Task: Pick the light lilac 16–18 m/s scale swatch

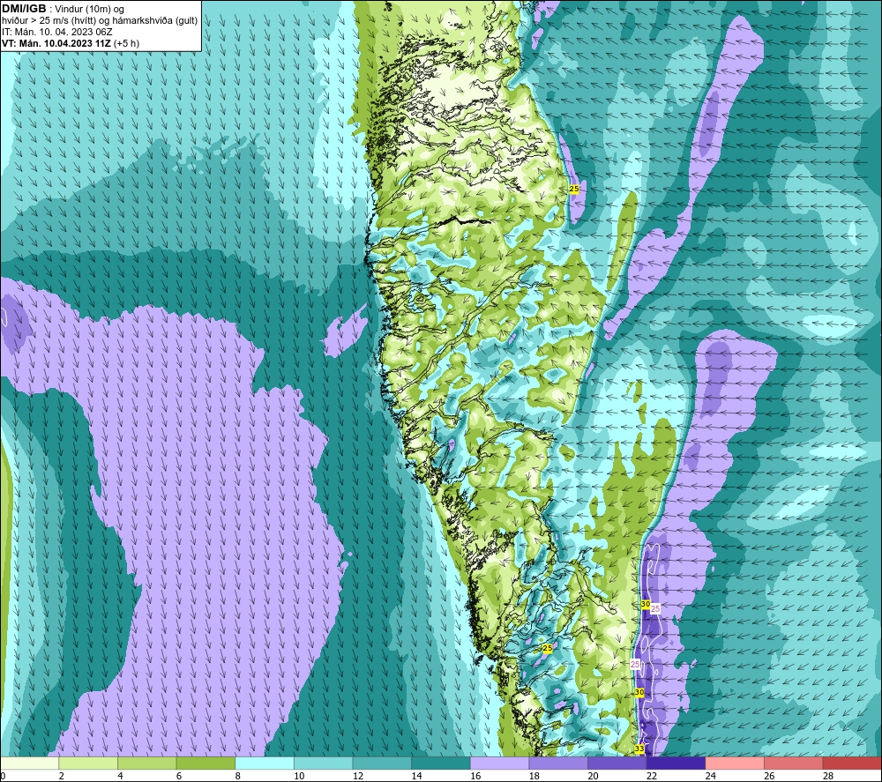Action: coord(499,763)
